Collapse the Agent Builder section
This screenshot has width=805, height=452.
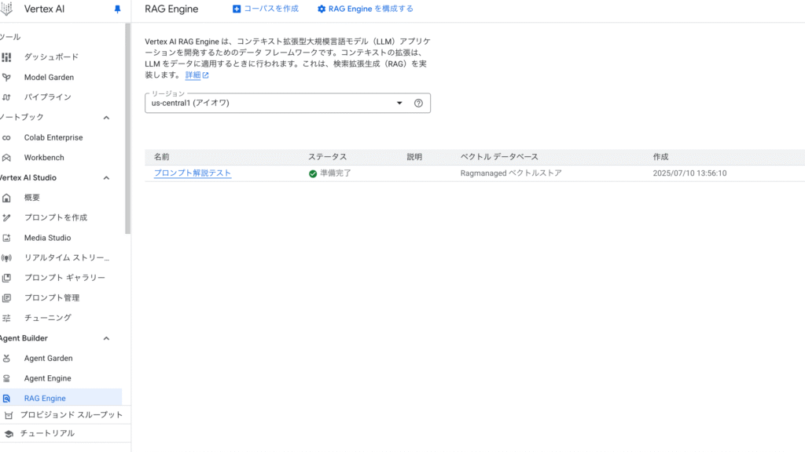[x=106, y=338]
